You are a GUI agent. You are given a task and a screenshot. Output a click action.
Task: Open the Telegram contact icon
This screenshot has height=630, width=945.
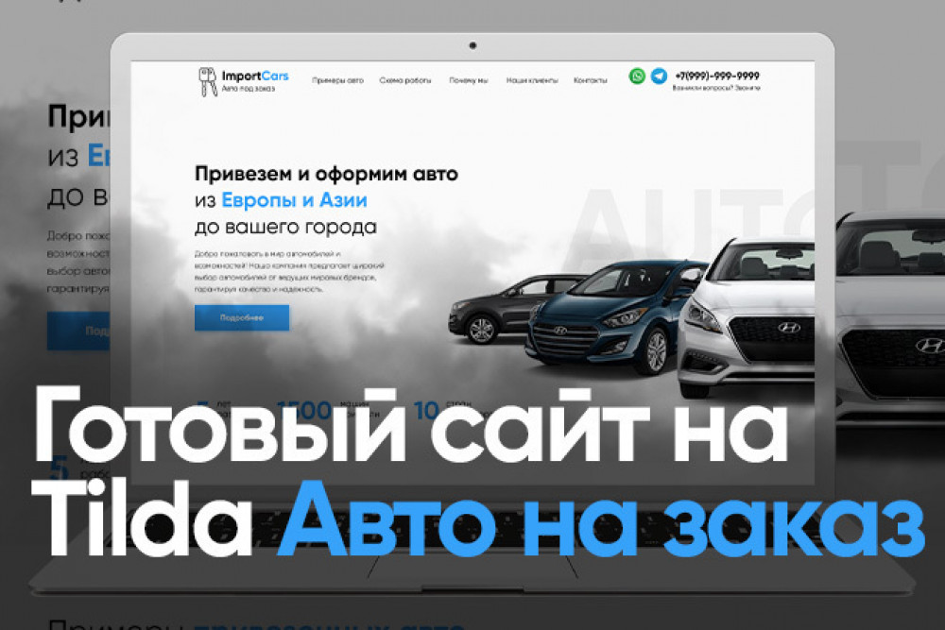[659, 76]
